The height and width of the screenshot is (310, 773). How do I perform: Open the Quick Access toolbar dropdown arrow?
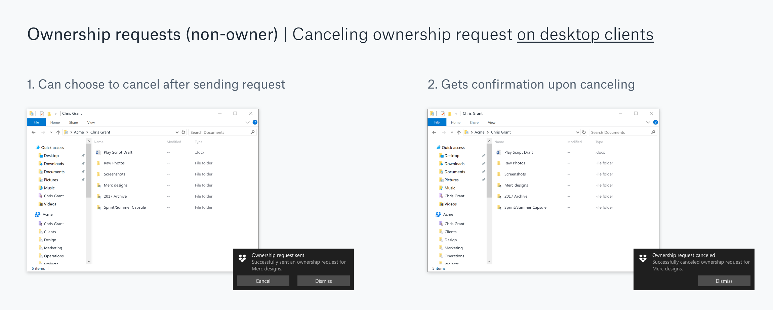[x=56, y=113]
